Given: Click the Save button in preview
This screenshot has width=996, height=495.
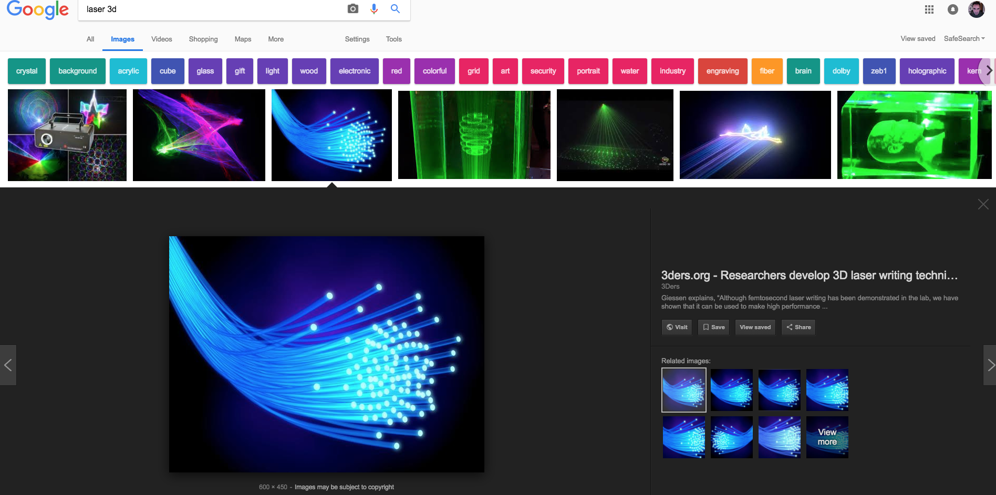Looking at the screenshot, I should coord(713,327).
